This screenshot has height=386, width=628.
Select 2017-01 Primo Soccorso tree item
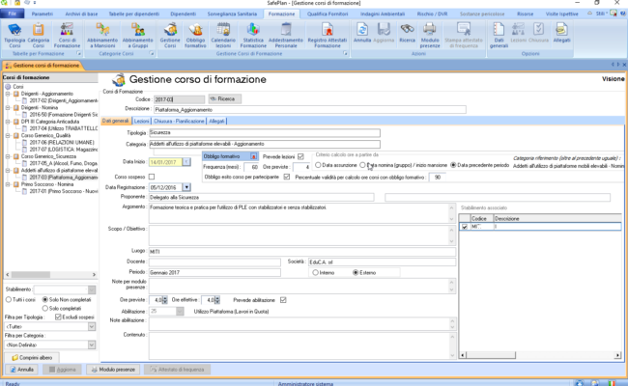pyautogui.click(x=63, y=191)
